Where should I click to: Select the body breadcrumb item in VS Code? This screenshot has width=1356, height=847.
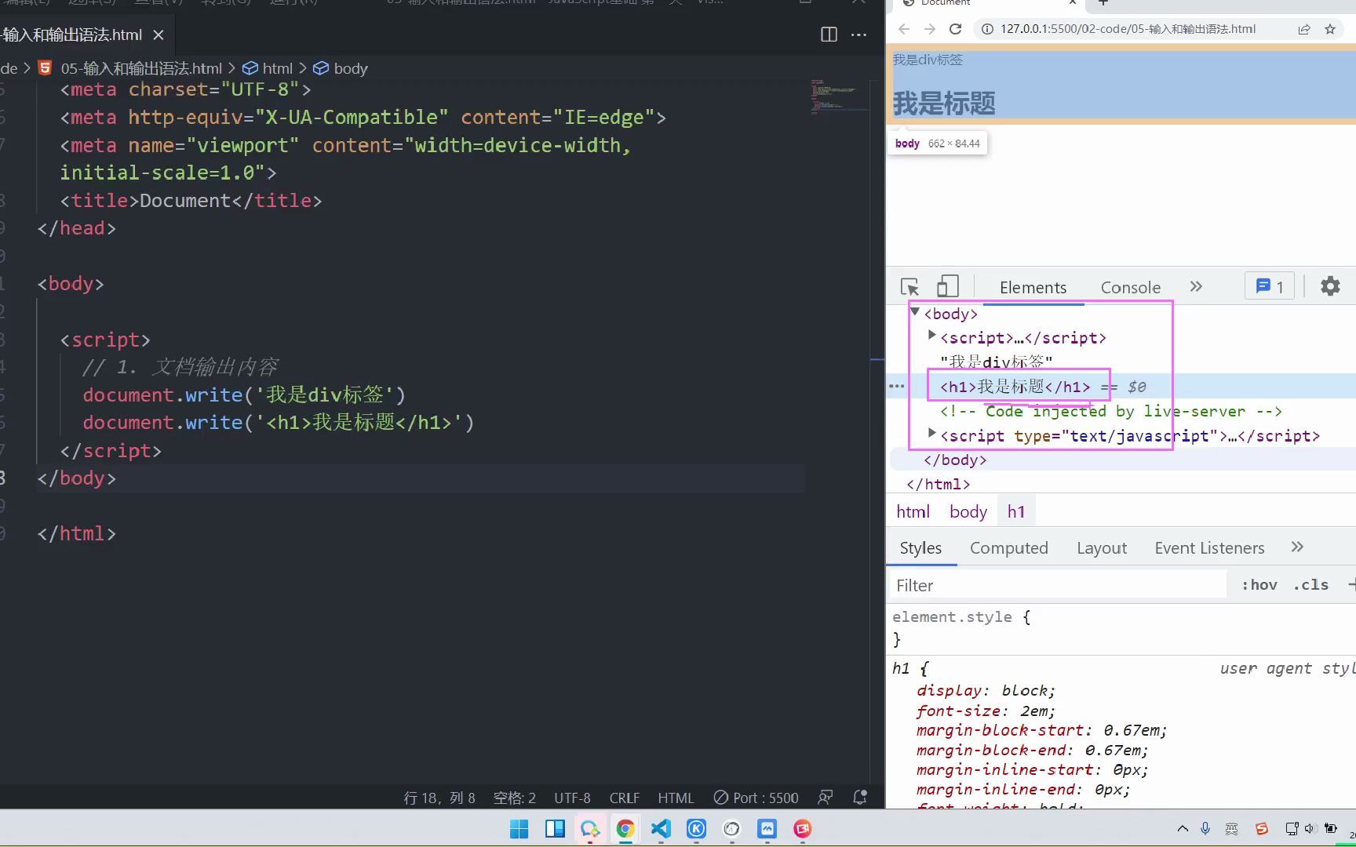[x=341, y=68]
